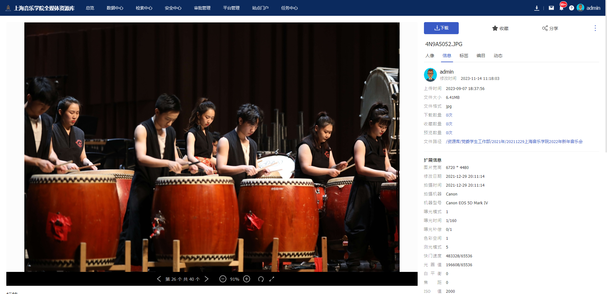Open 检索中心 in the top navigation
Screen dimensions: 607x294
(144, 8)
